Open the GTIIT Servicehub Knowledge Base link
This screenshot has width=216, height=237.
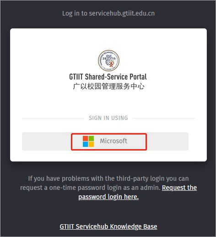(108, 226)
